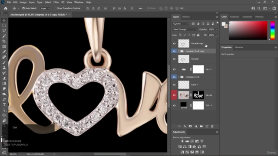Select the Pen tool

pyautogui.click(x=4, y=99)
